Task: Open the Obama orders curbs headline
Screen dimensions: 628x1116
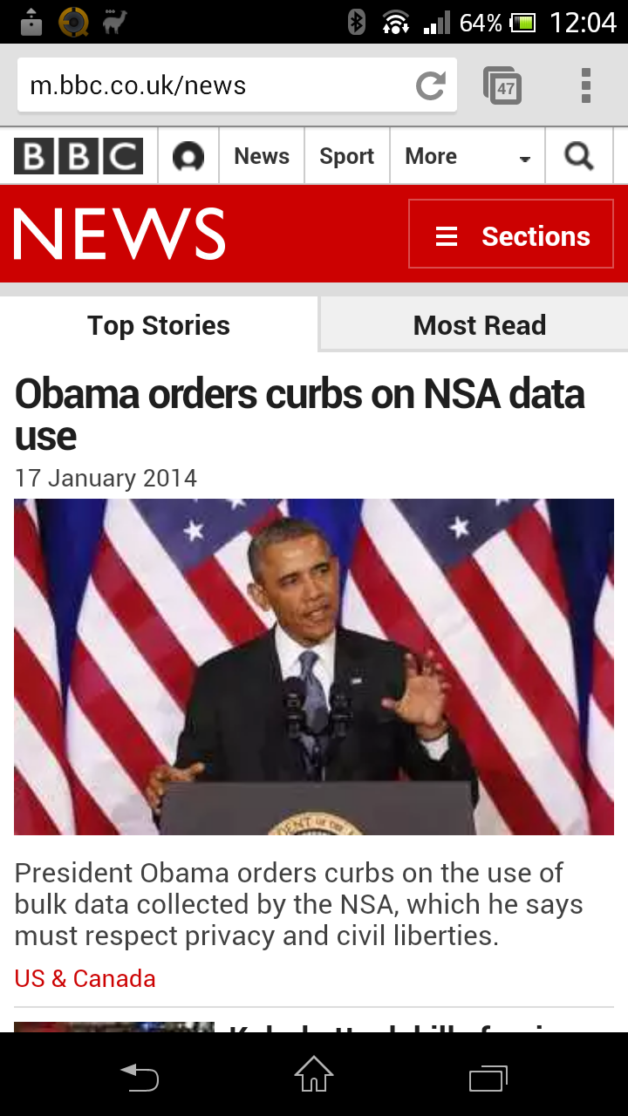Action: (x=300, y=415)
